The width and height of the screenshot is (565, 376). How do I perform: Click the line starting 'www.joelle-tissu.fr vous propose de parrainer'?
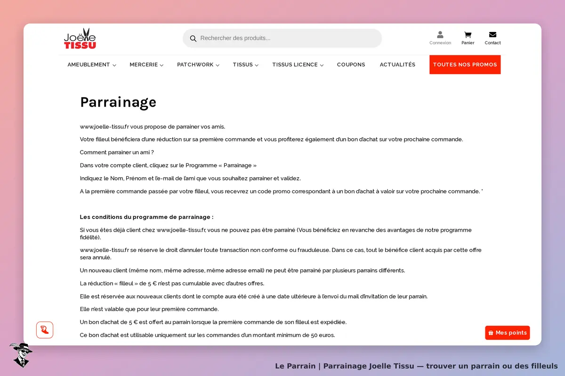click(153, 126)
